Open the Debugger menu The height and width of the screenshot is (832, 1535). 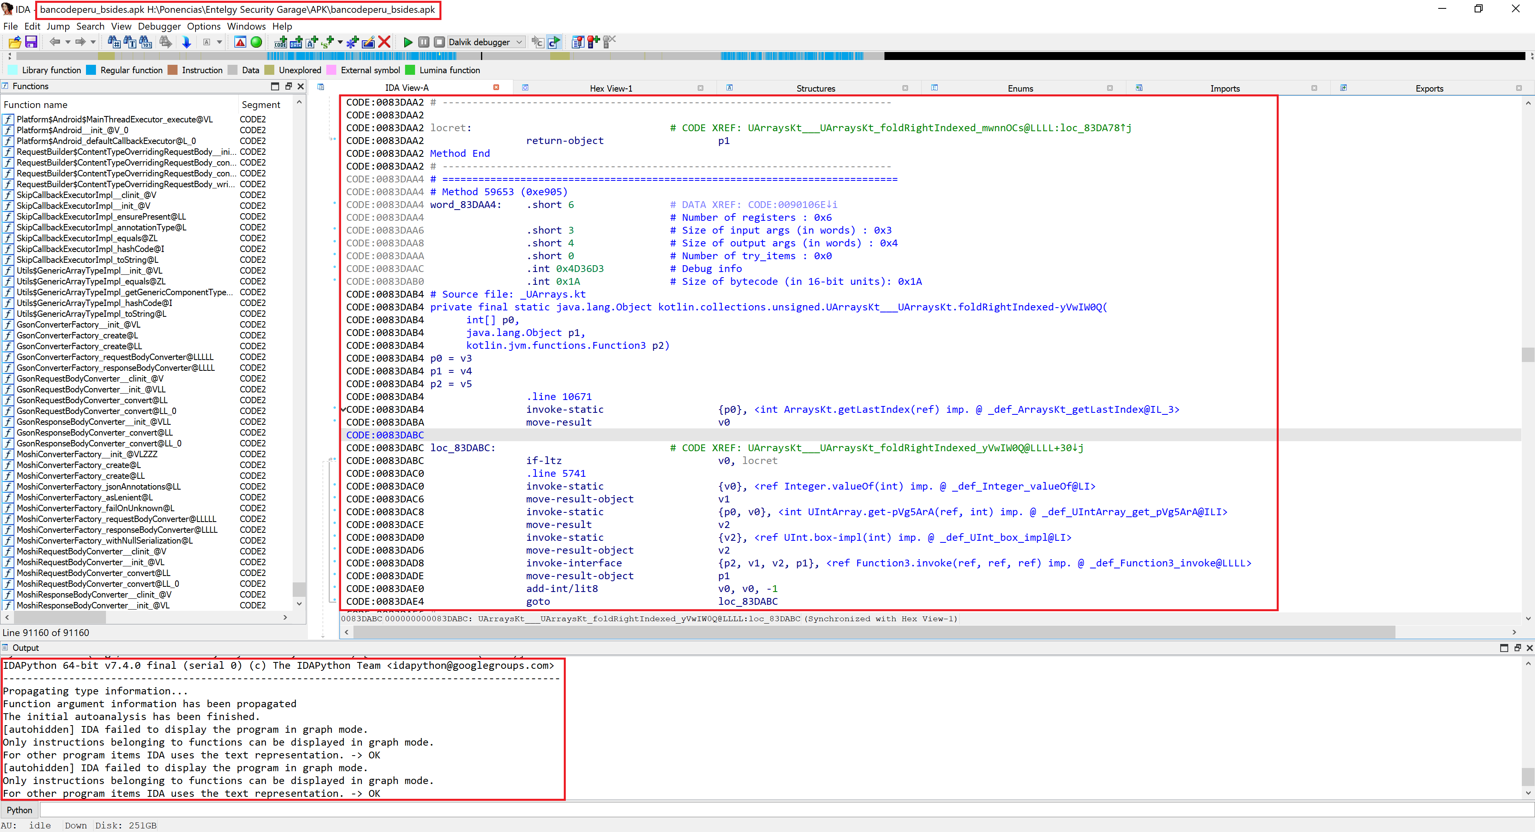[159, 26]
